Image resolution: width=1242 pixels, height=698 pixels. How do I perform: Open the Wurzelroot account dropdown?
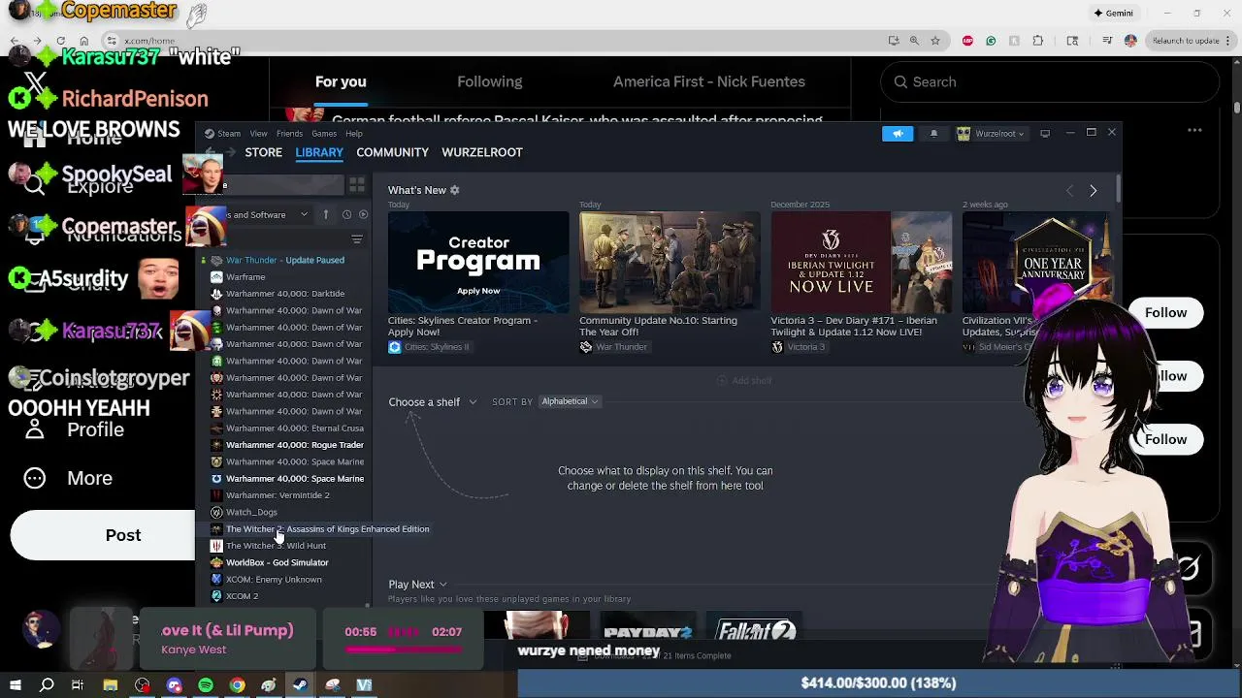pyautogui.click(x=992, y=134)
